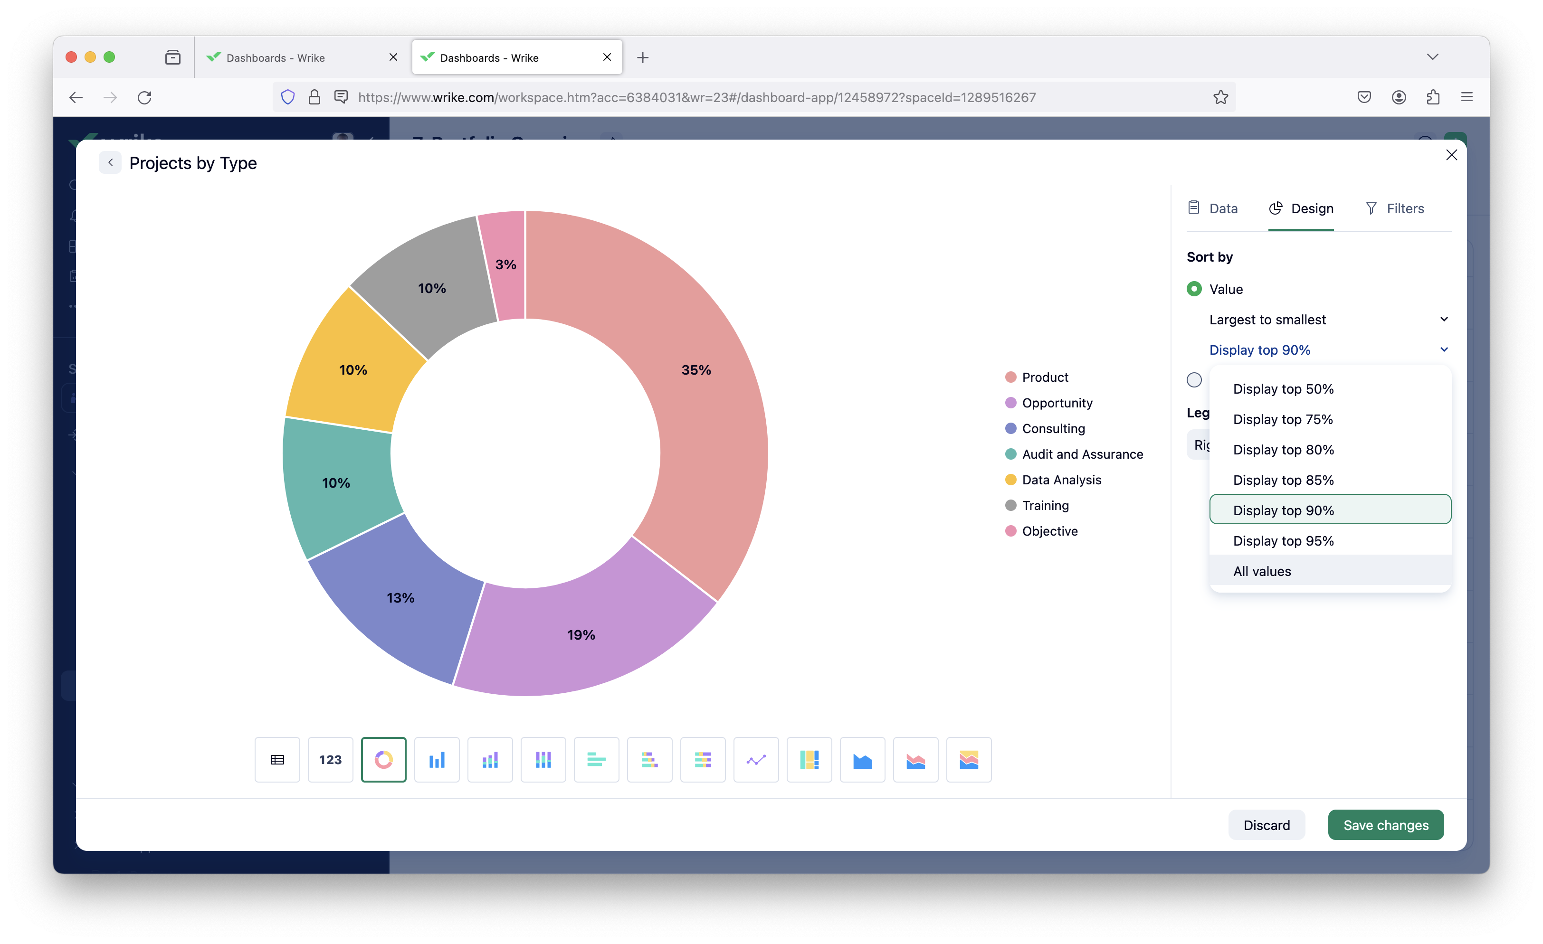
Task: Pick Display top 75% option
Action: tap(1283, 419)
